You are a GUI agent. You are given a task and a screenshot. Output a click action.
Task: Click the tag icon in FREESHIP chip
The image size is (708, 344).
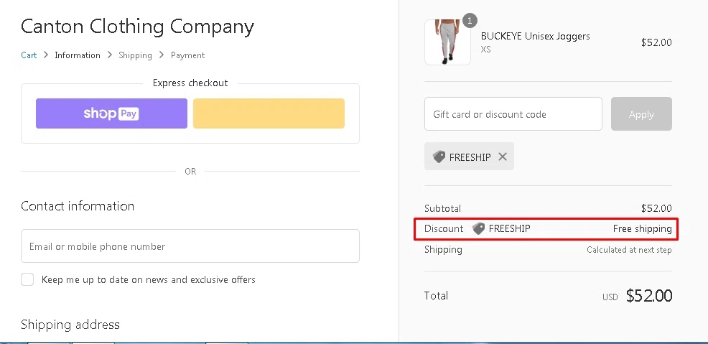pos(439,157)
